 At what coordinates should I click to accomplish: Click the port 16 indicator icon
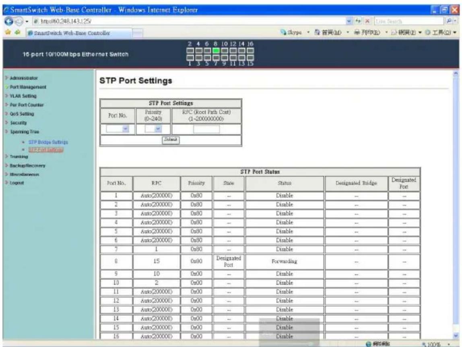[250, 50]
